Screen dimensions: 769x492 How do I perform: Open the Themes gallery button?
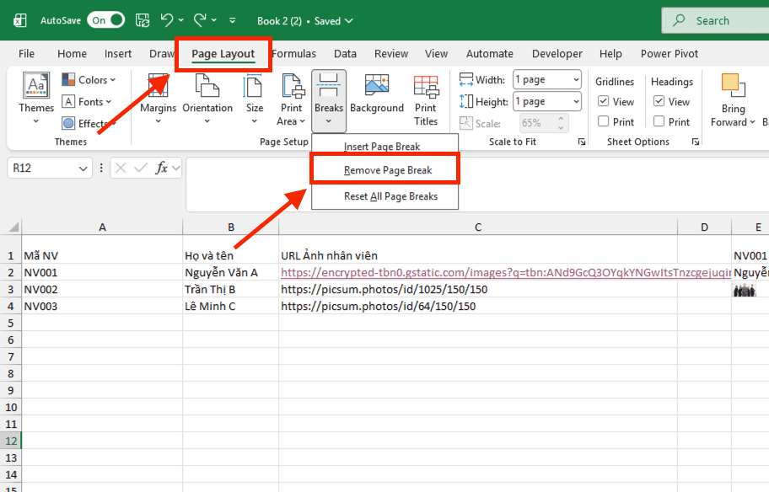(x=36, y=99)
